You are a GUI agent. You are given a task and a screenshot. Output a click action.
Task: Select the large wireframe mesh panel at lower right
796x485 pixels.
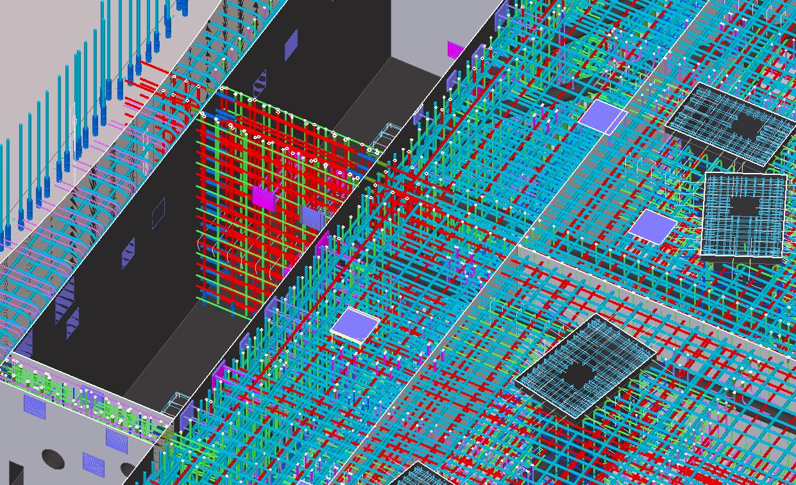tap(584, 367)
